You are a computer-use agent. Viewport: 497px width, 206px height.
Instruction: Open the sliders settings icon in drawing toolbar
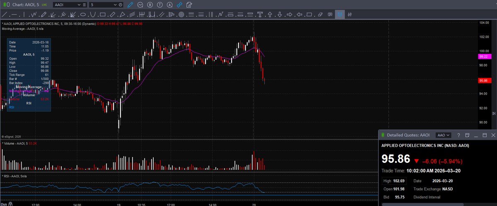pos(350,15)
